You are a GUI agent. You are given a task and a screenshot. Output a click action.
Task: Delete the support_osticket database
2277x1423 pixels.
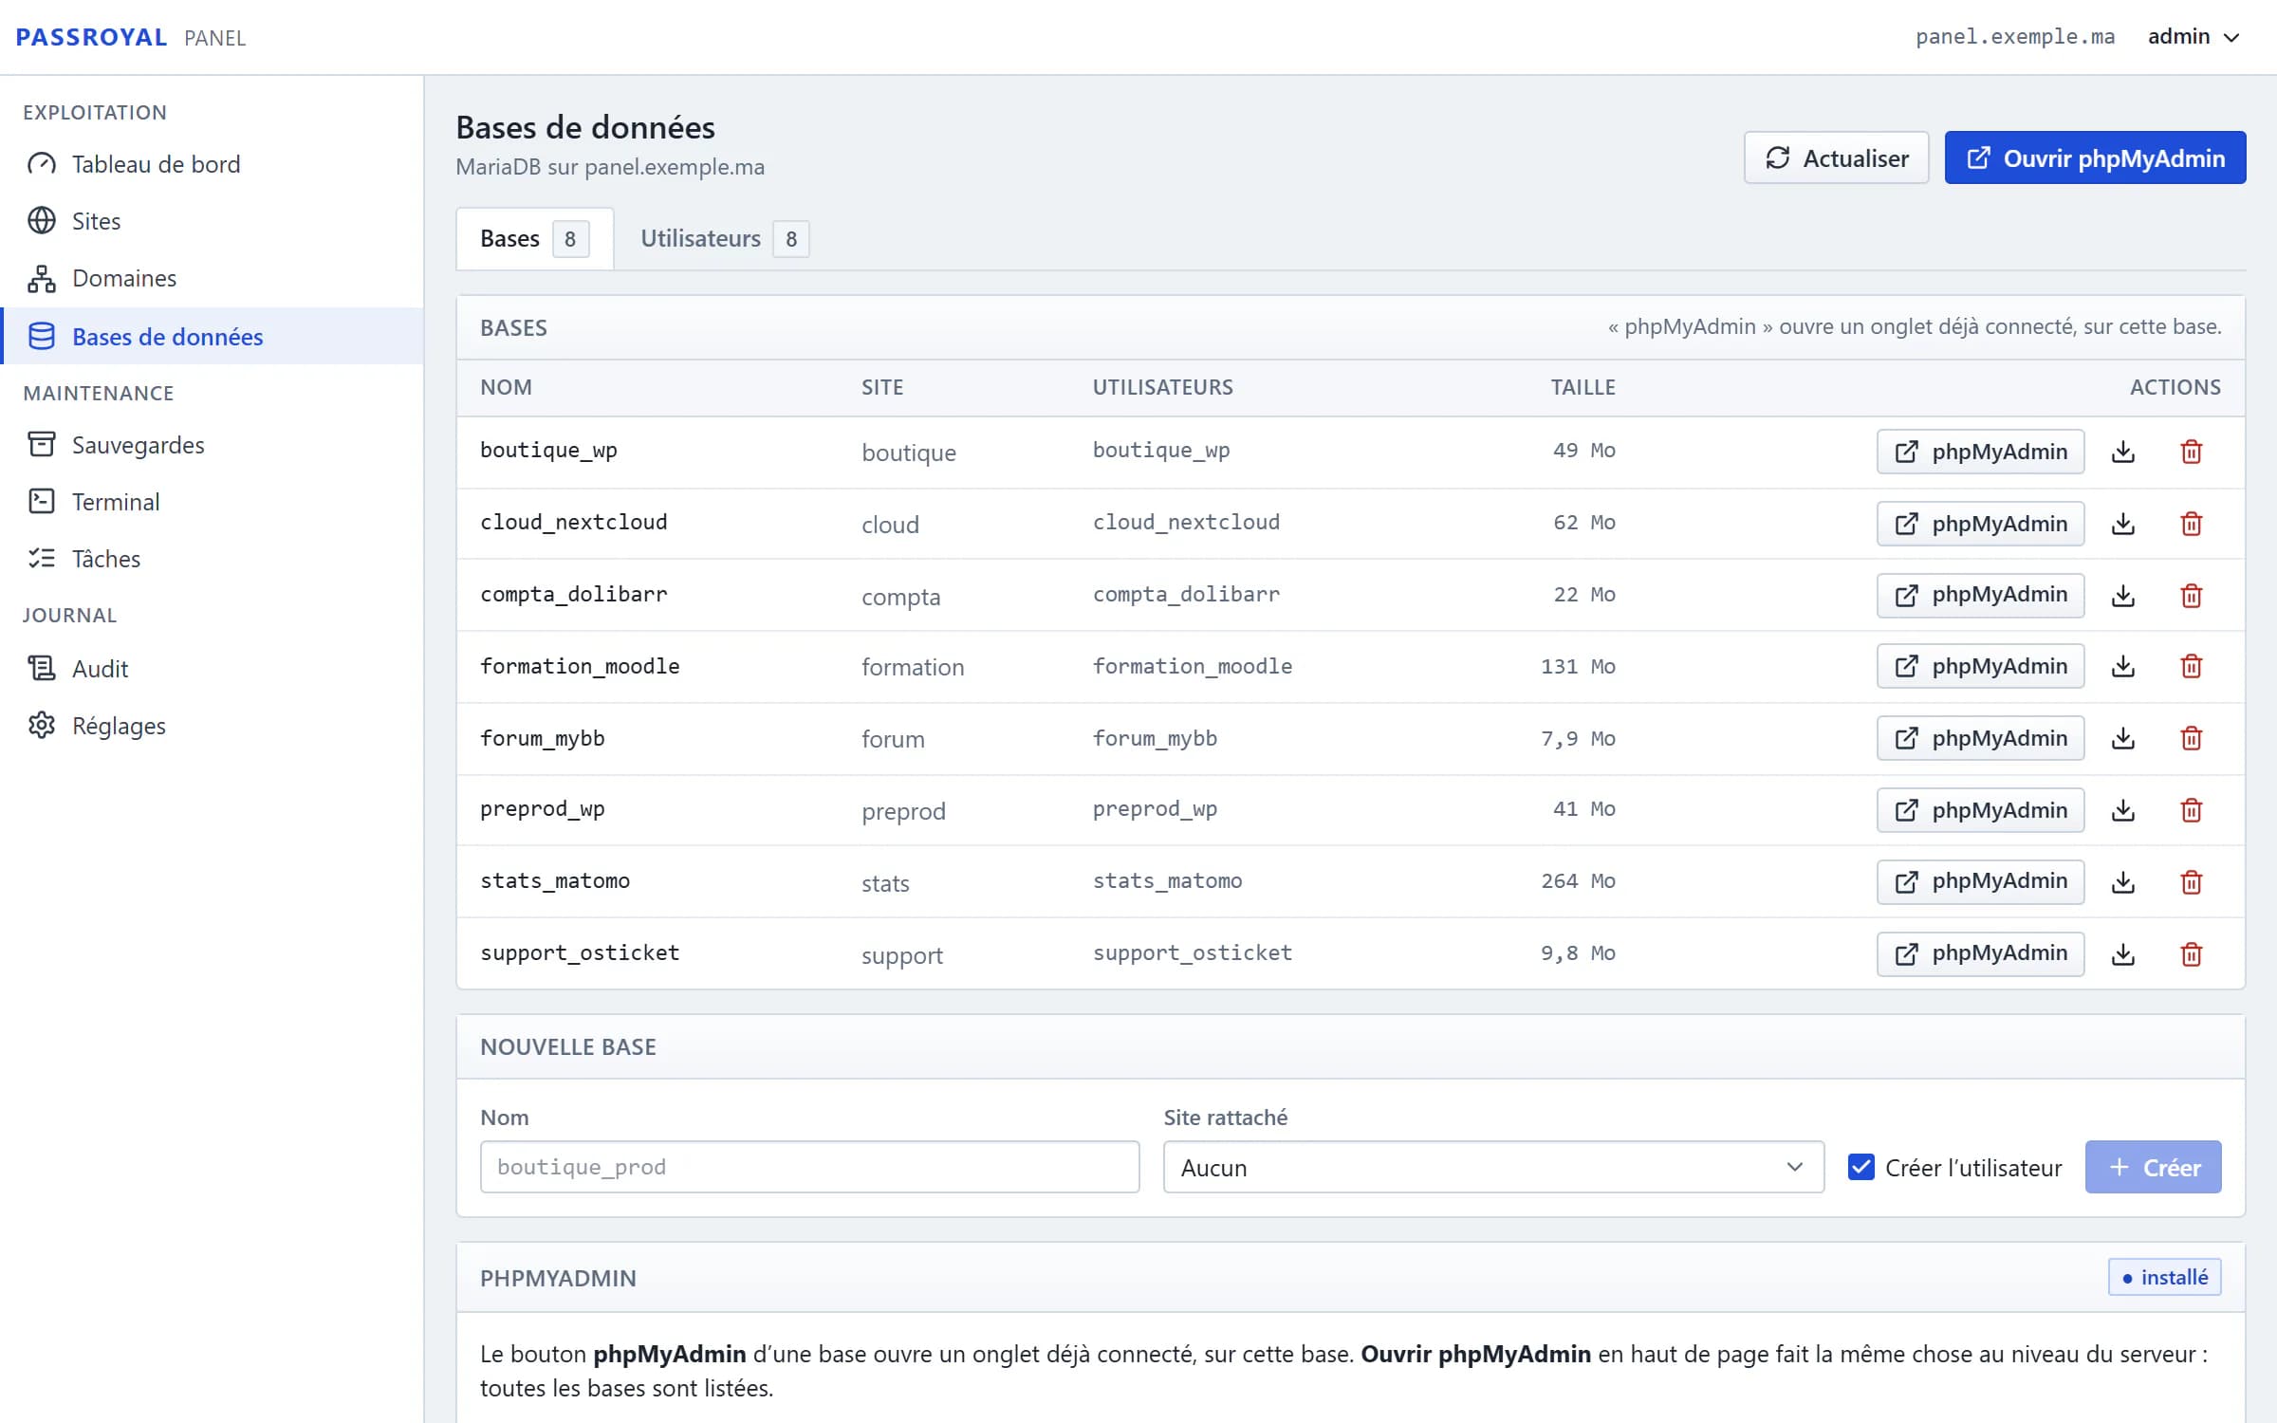(x=2191, y=954)
